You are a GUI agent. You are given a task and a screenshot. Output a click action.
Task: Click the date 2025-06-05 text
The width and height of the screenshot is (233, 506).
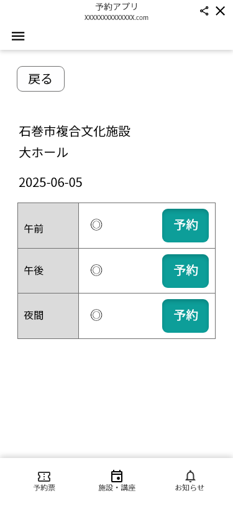[50, 183]
